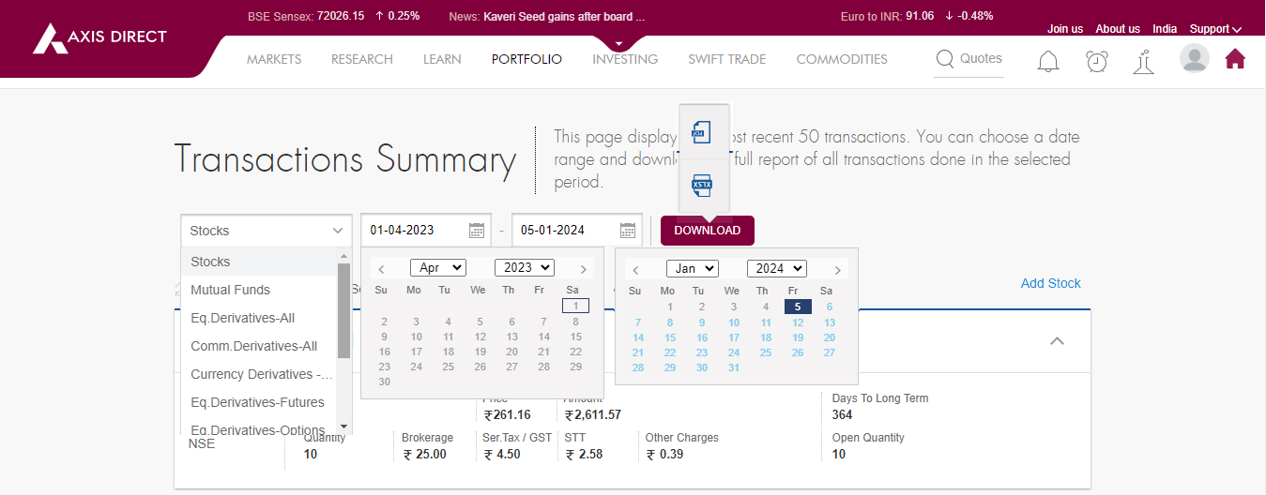The image size is (1266, 495).
Task: Click the alarm clock alerts icon
Action: tap(1096, 61)
